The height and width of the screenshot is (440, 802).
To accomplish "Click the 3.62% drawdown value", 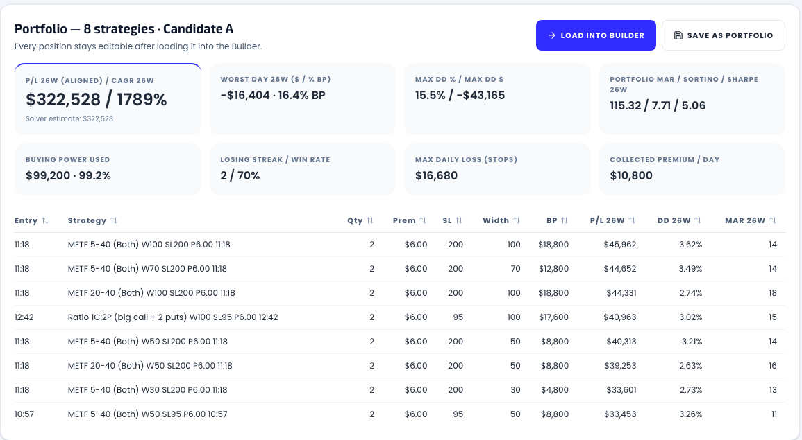I will pos(690,245).
